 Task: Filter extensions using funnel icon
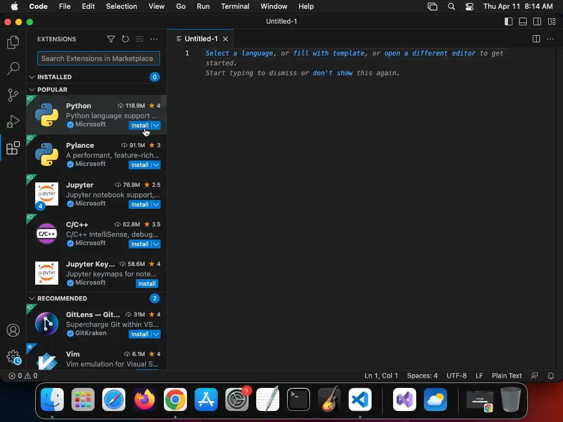coord(111,39)
